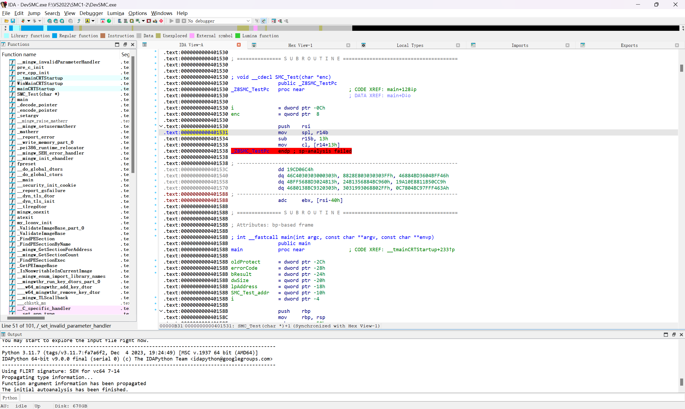
Task: Pause process with the pause button
Action: (178, 21)
